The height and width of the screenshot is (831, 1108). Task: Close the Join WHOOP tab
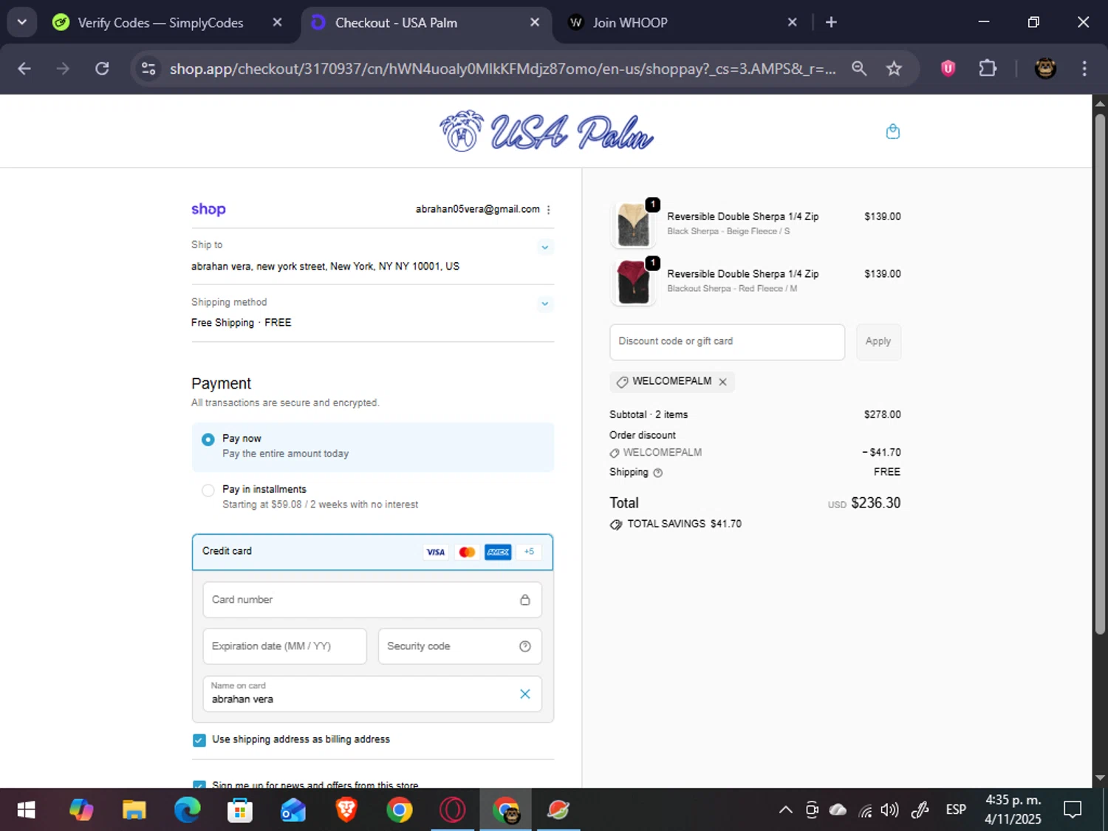click(792, 22)
